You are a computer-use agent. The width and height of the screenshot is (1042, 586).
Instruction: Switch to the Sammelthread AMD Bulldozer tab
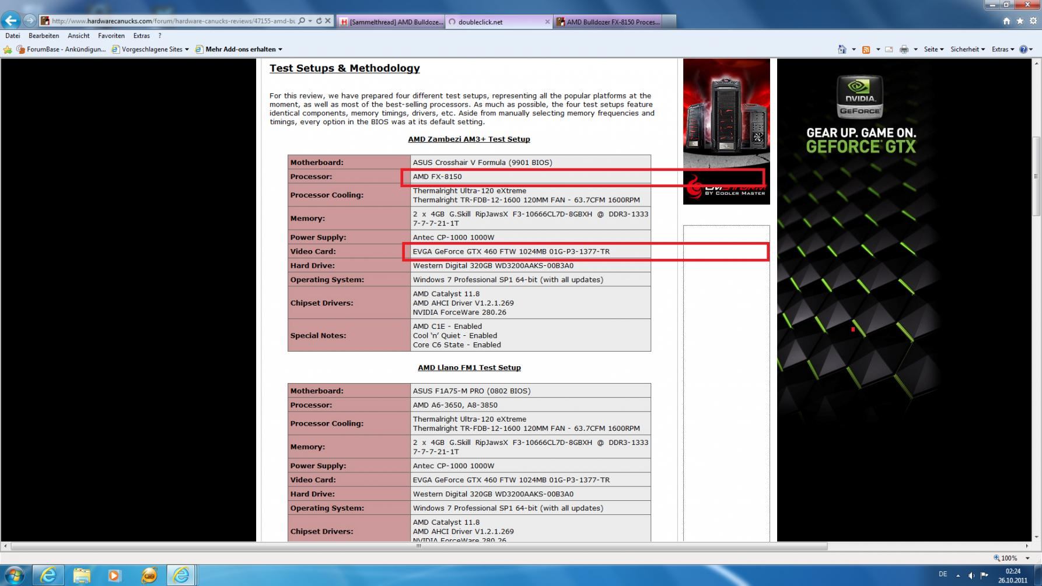pos(391,22)
